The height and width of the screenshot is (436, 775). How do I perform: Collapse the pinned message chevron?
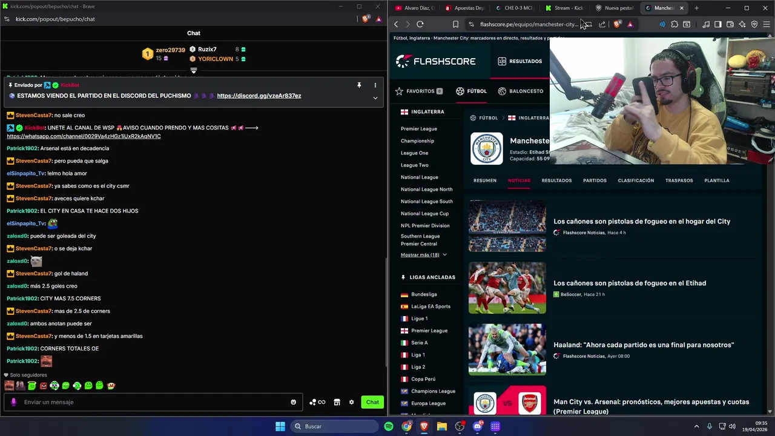(375, 97)
